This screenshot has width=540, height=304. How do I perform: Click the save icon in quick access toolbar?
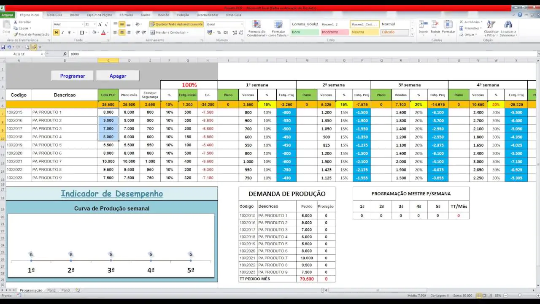[x=3, y=47]
